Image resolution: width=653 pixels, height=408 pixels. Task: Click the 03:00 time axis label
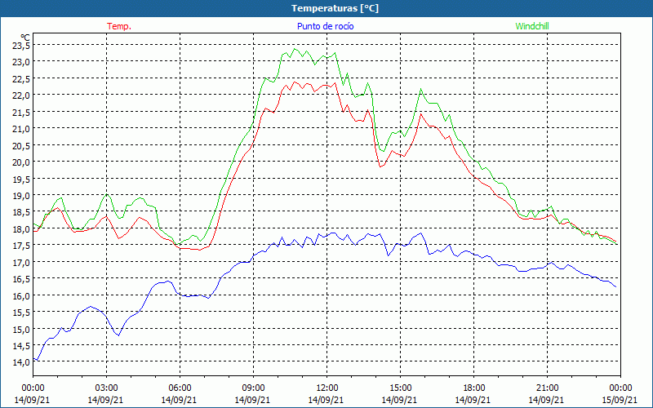pos(106,388)
